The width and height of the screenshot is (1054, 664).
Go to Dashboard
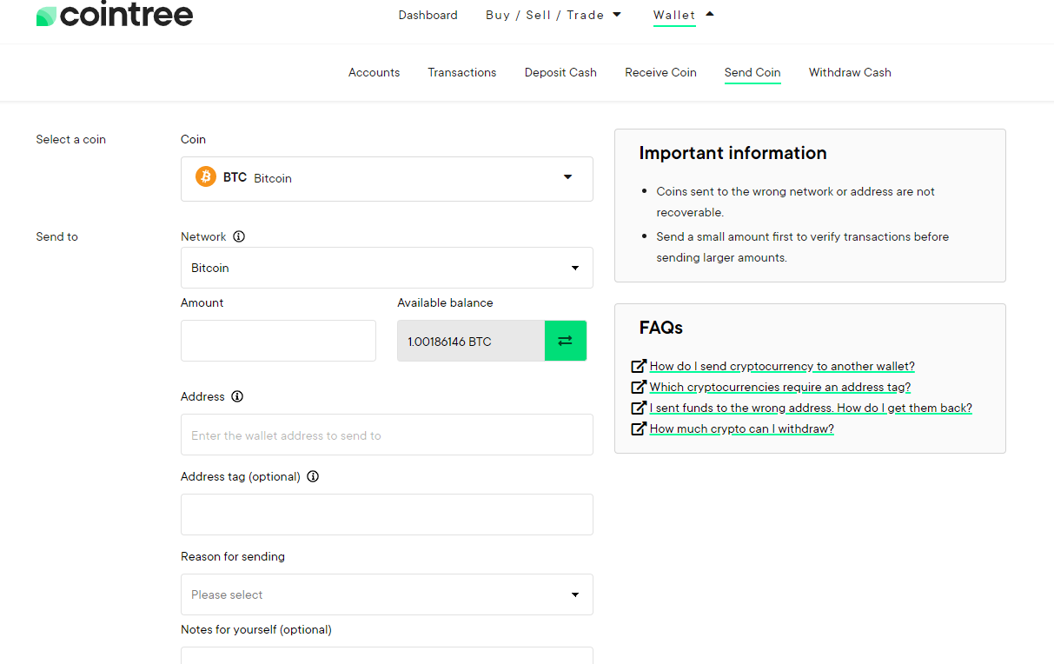tap(428, 15)
